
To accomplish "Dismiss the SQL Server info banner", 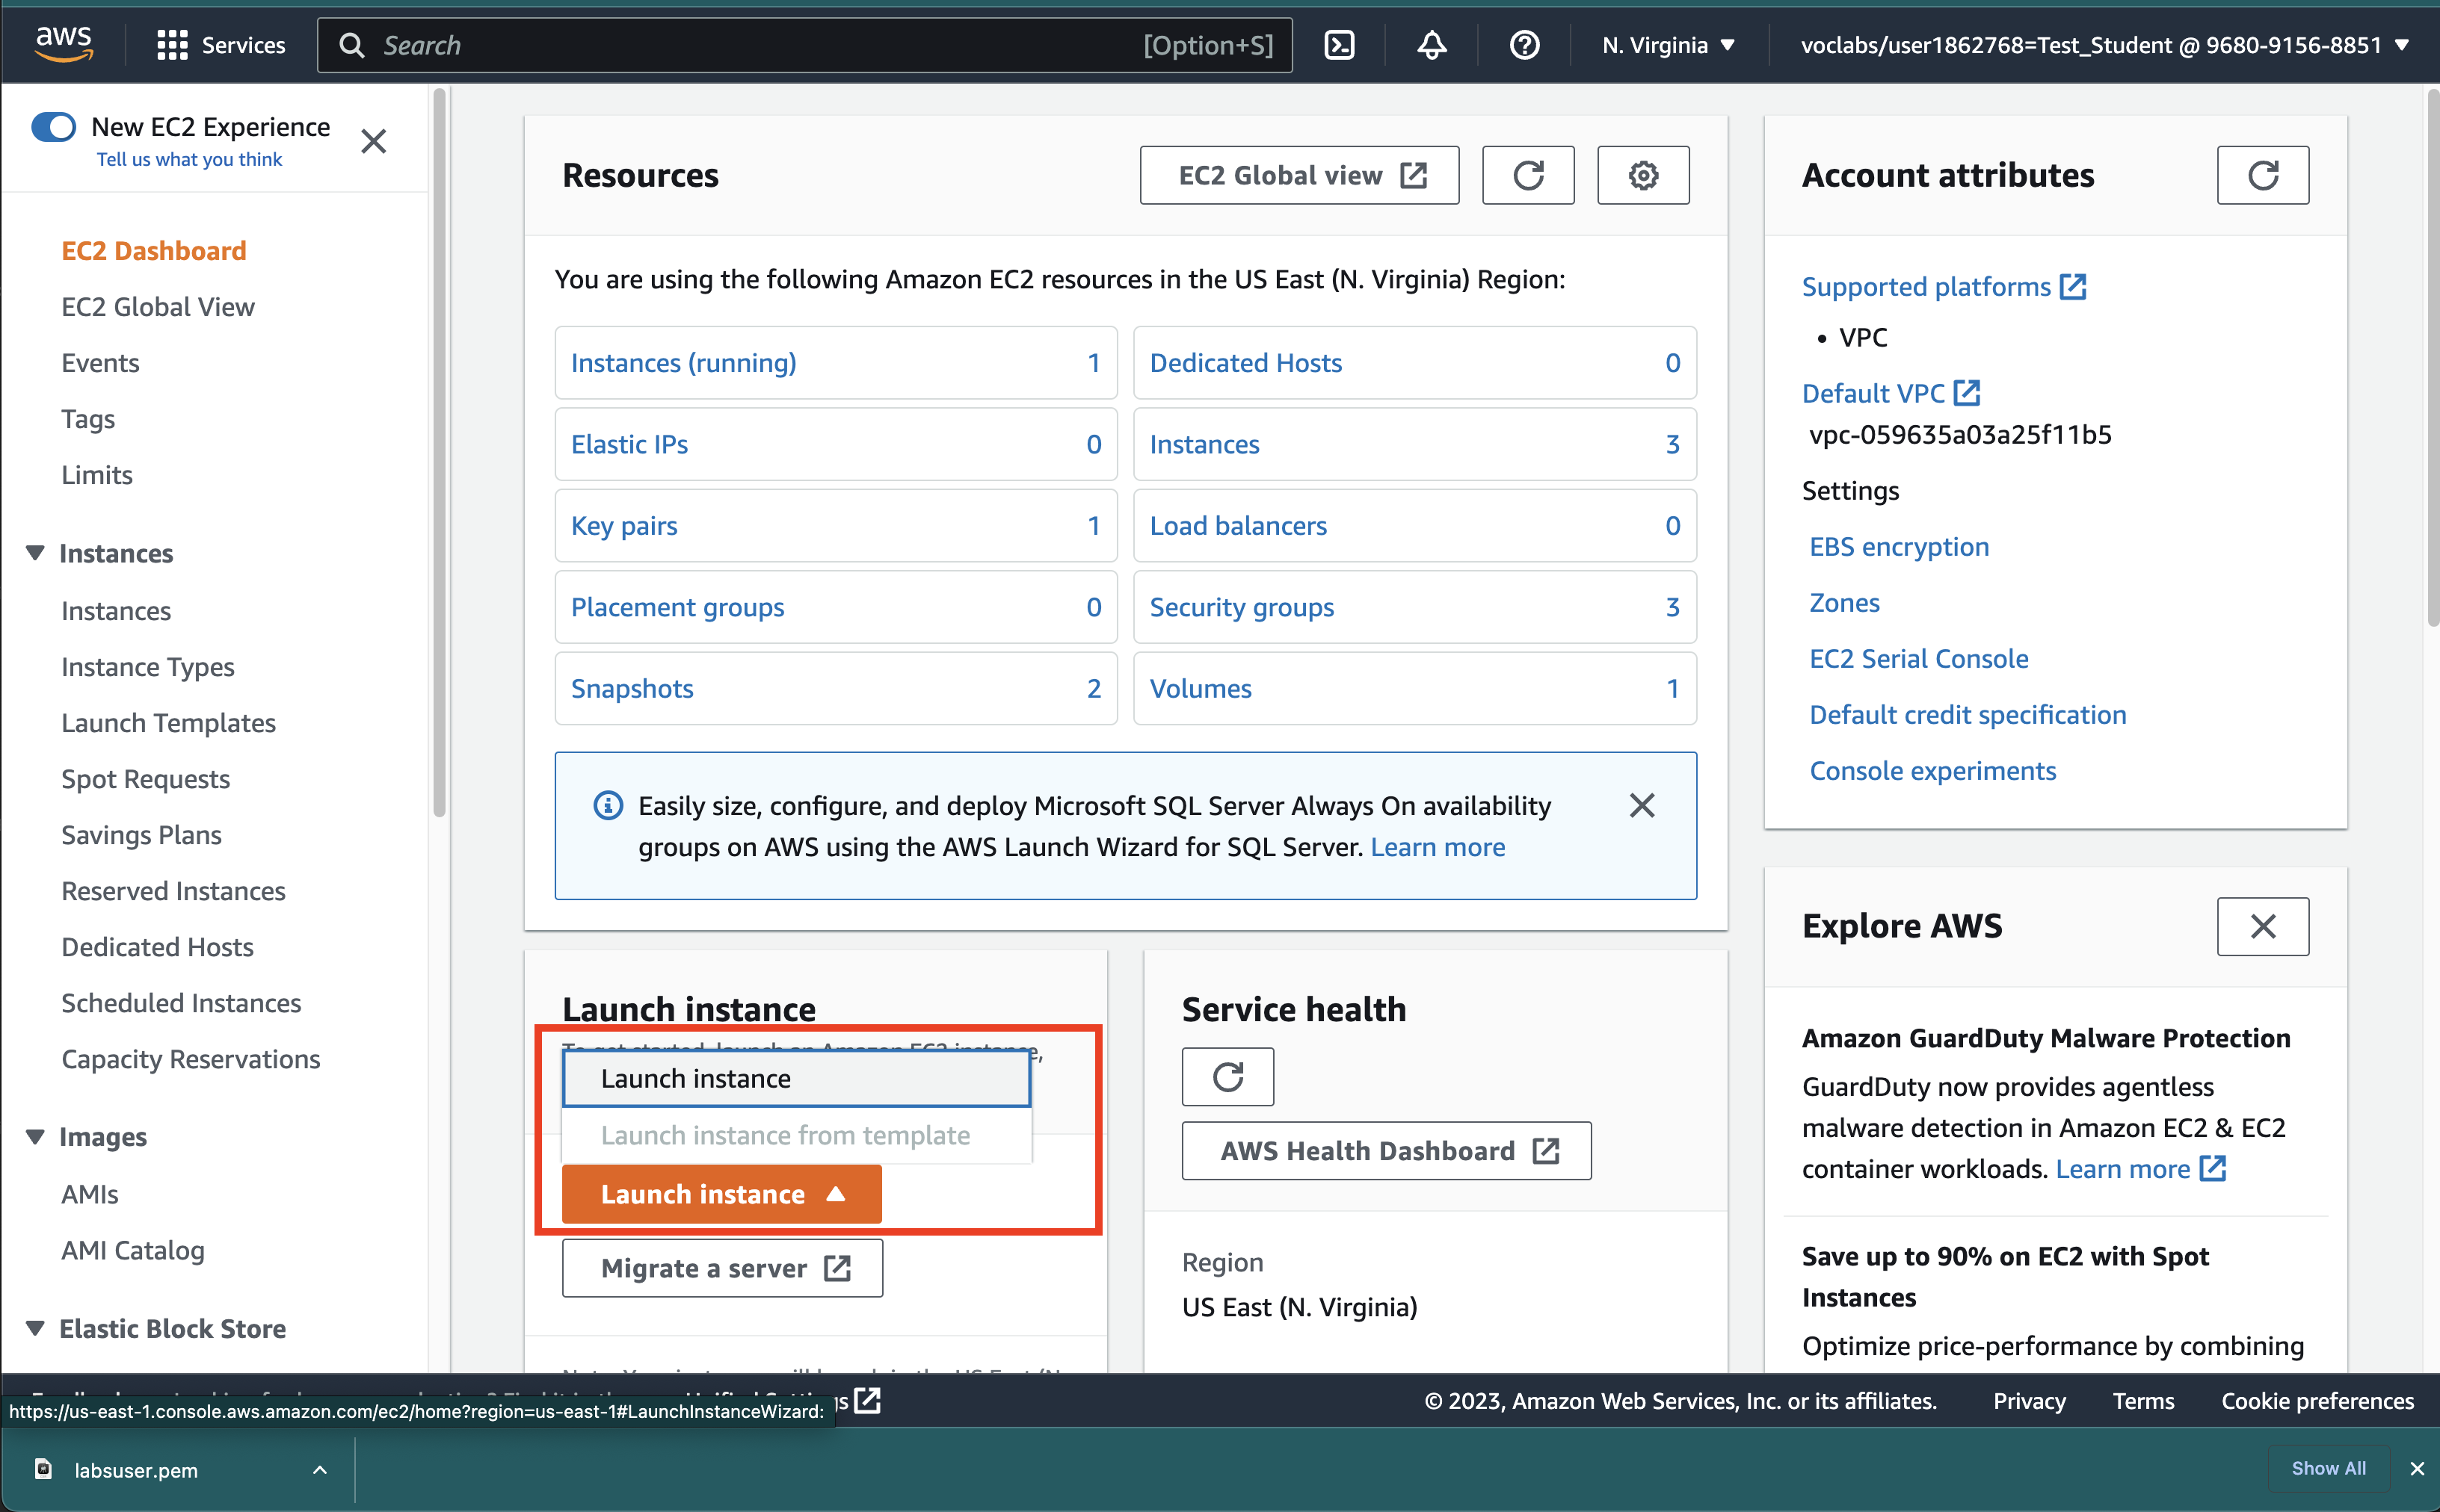I will point(1642,805).
